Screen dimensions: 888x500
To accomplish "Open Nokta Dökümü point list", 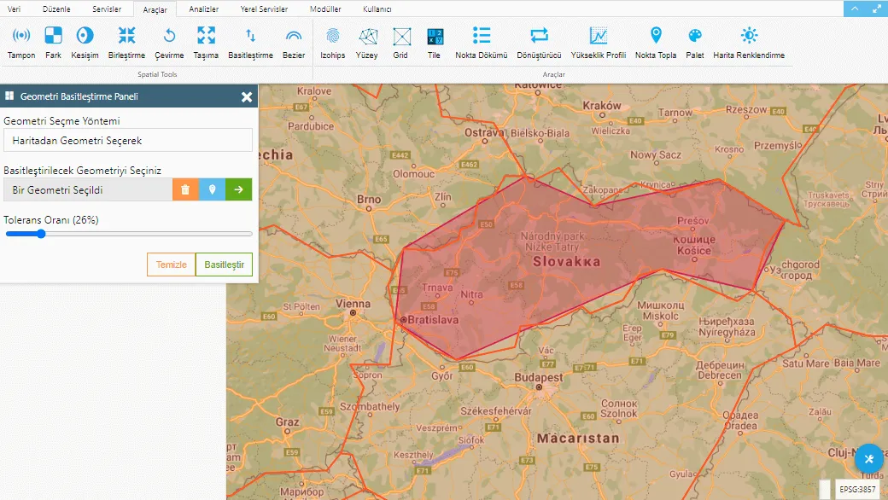I will (x=482, y=43).
